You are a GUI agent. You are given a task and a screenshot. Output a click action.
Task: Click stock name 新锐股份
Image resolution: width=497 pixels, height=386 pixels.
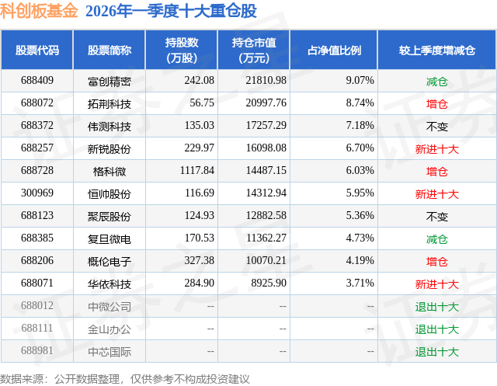pos(109,149)
